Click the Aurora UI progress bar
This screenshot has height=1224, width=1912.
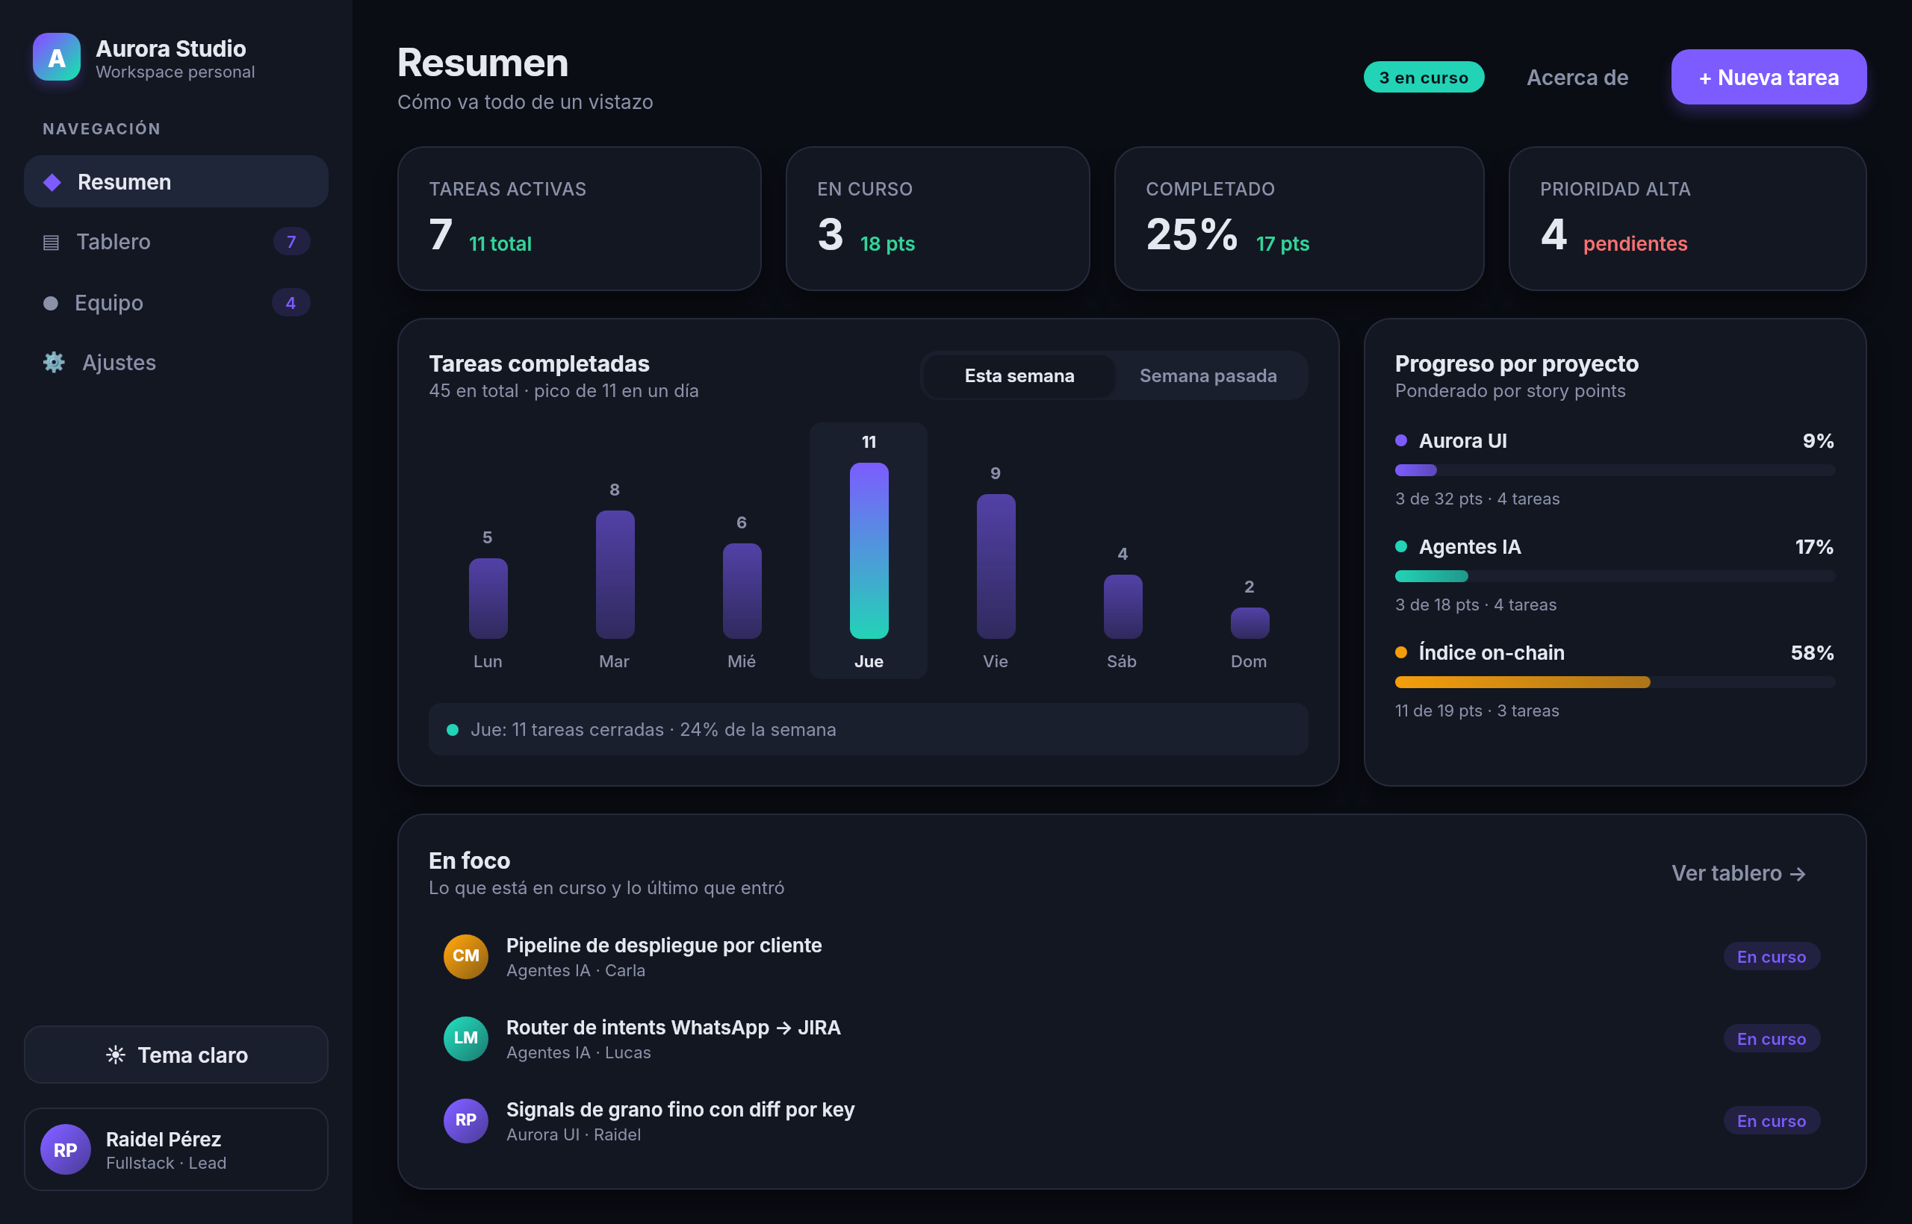tap(1615, 470)
